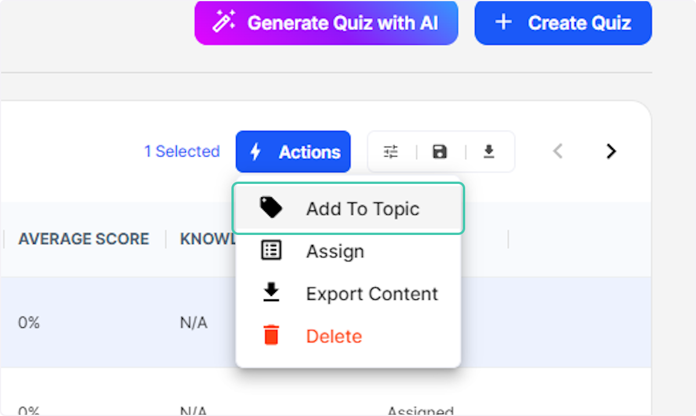Open the Actions dropdown menu
696x416 pixels.
[x=293, y=151]
